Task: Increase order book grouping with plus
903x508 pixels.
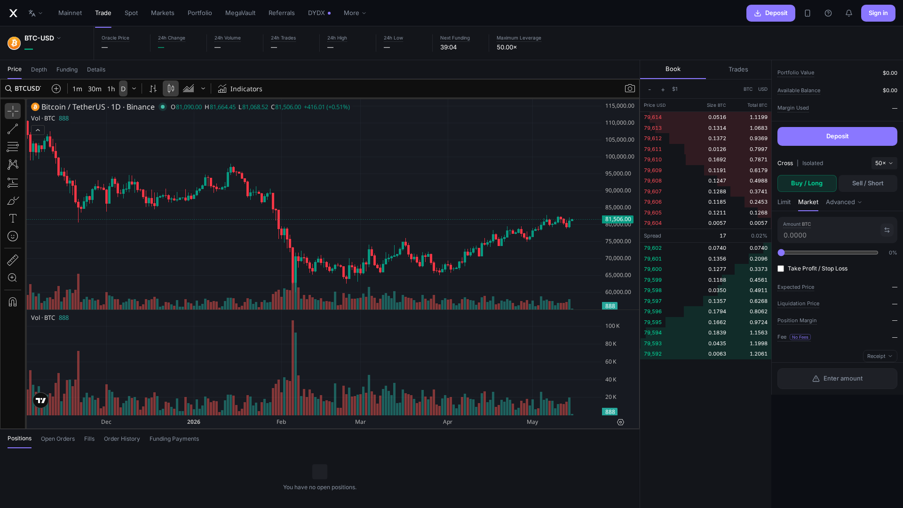Action: pos(663,89)
